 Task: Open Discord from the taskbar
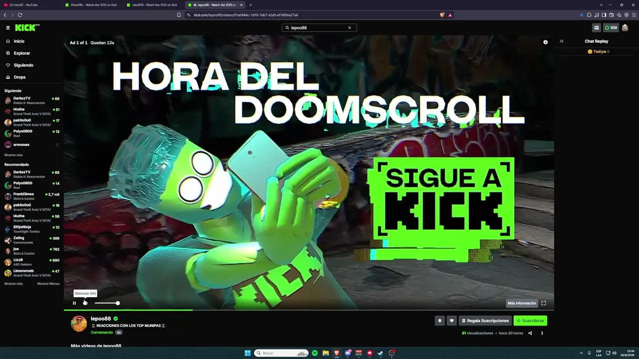[347, 353]
